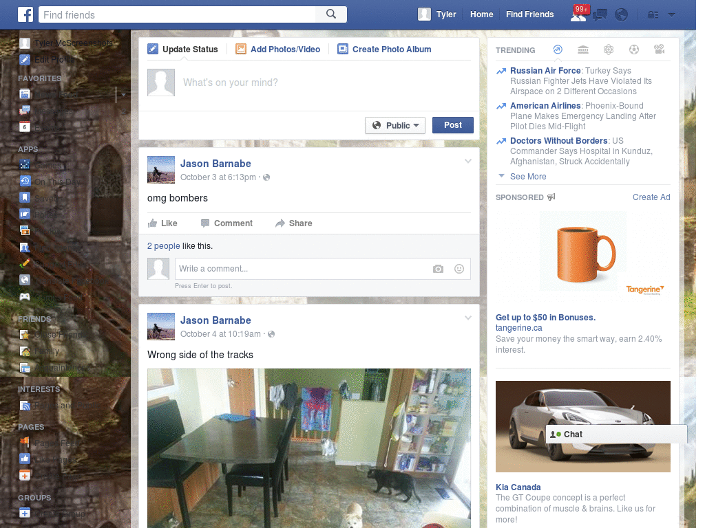
Task: Click the Close Friends star icon
Action: [25, 335]
